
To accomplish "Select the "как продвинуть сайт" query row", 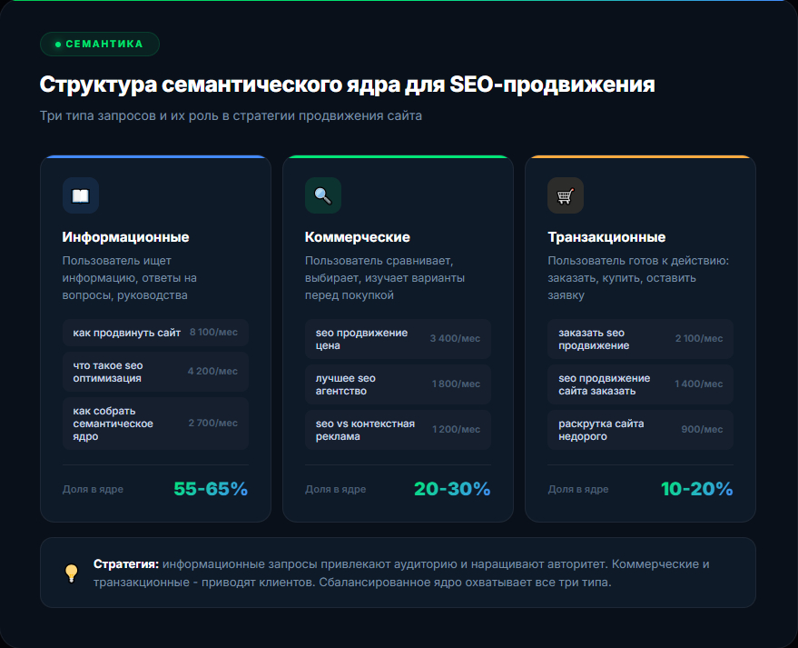I will (x=155, y=333).
